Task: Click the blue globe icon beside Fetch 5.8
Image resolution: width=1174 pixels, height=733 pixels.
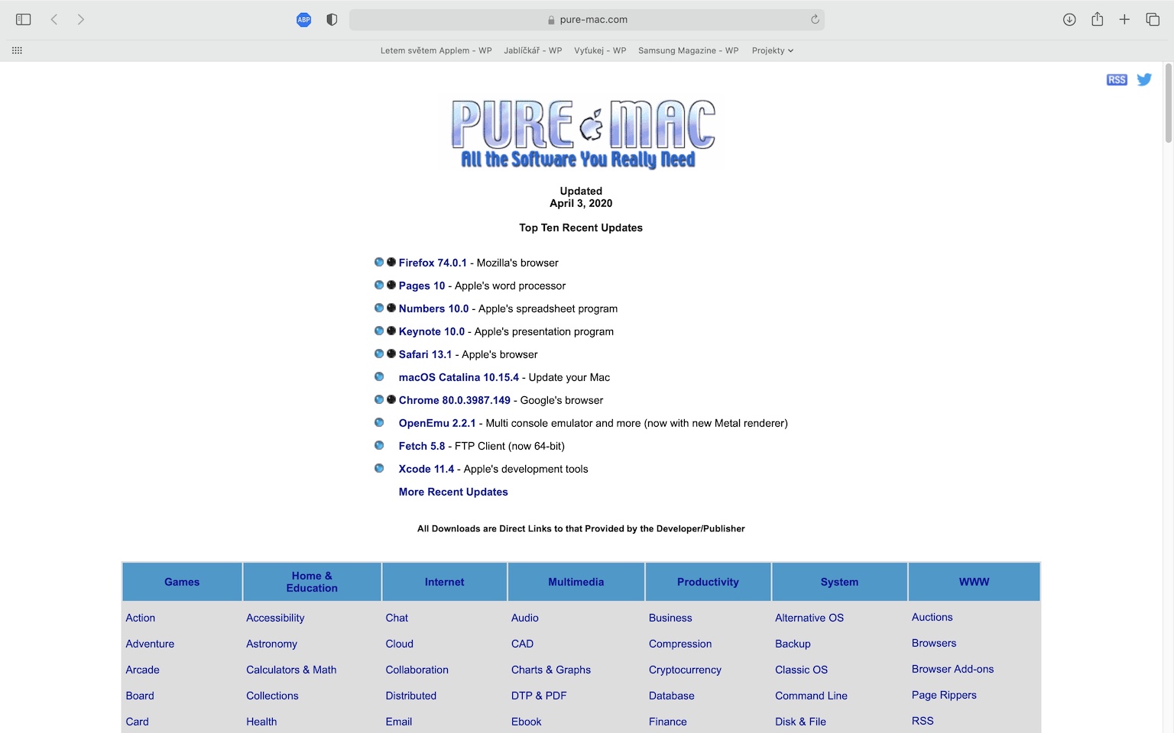Action: tap(379, 445)
